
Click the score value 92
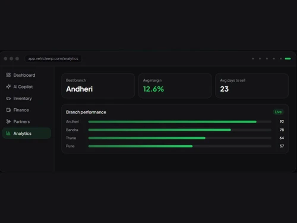pyautogui.click(x=282, y=121)
